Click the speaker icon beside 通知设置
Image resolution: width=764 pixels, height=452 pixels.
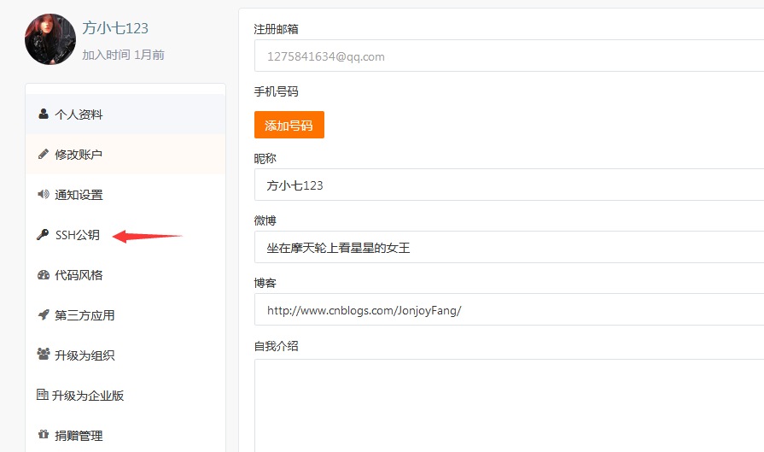44,194
